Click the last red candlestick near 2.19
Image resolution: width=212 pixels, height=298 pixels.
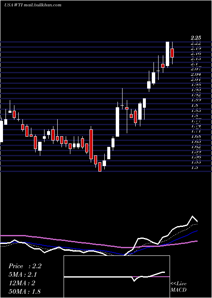point(172,53)
